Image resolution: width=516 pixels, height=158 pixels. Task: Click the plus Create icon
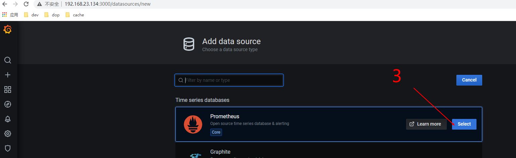point(8,75)
